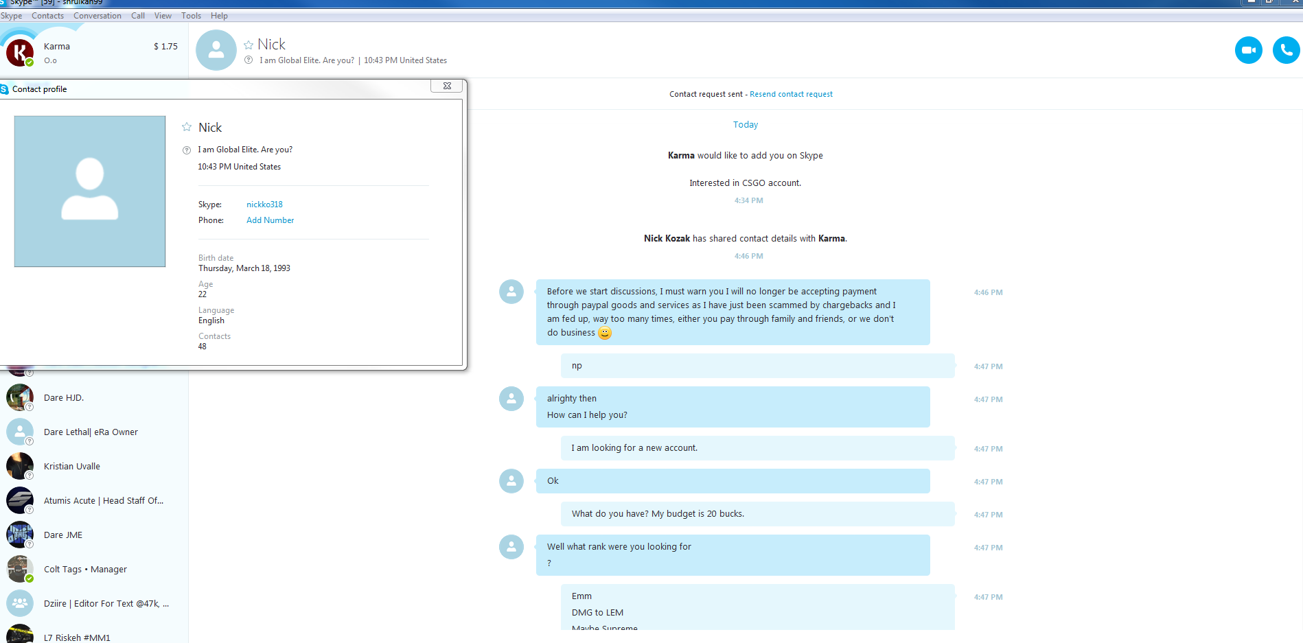This screenshot has width=1303, height=643.
Task: Click Nick's avatar beside 'Well what rank' message
Action: pyautogui.click(x=511, y=547)
